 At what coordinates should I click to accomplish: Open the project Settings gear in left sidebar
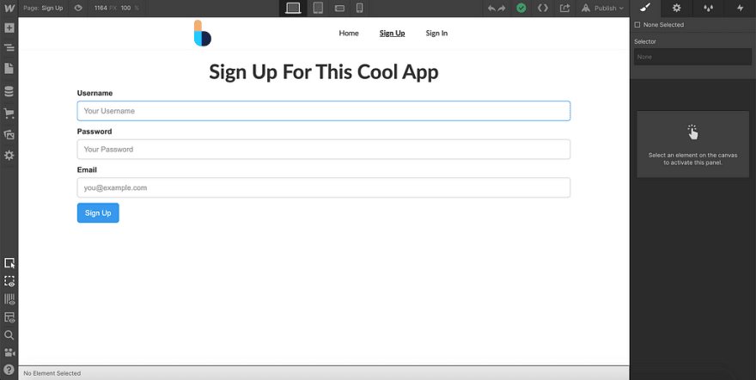point(9,156)
